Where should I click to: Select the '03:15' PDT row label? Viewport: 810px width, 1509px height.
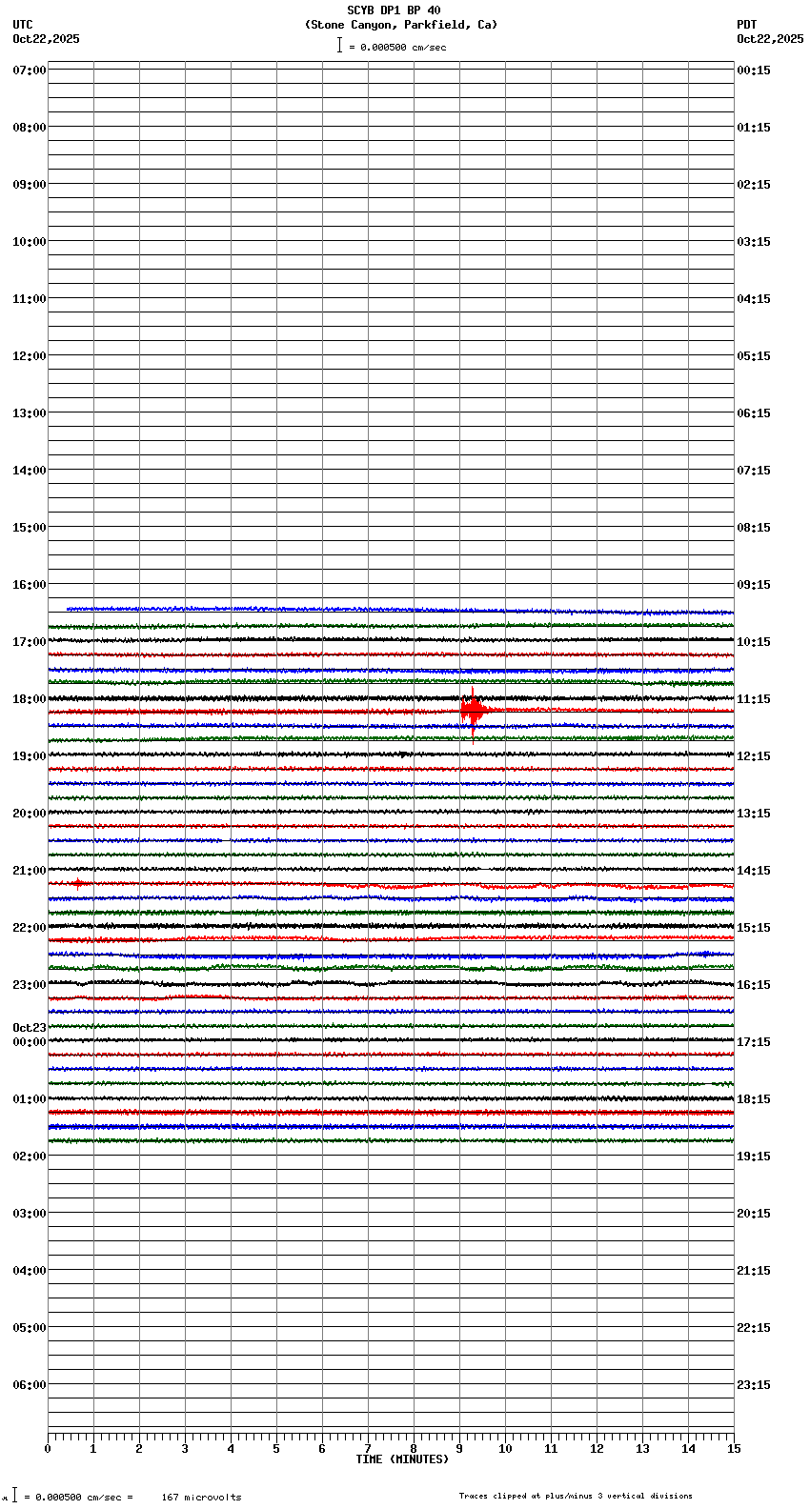[x=754, y=242]
